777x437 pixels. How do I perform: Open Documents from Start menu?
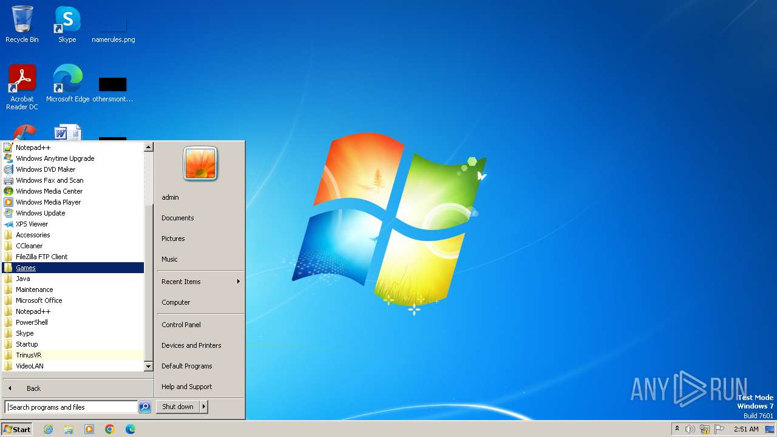click(x=200, y=218)
